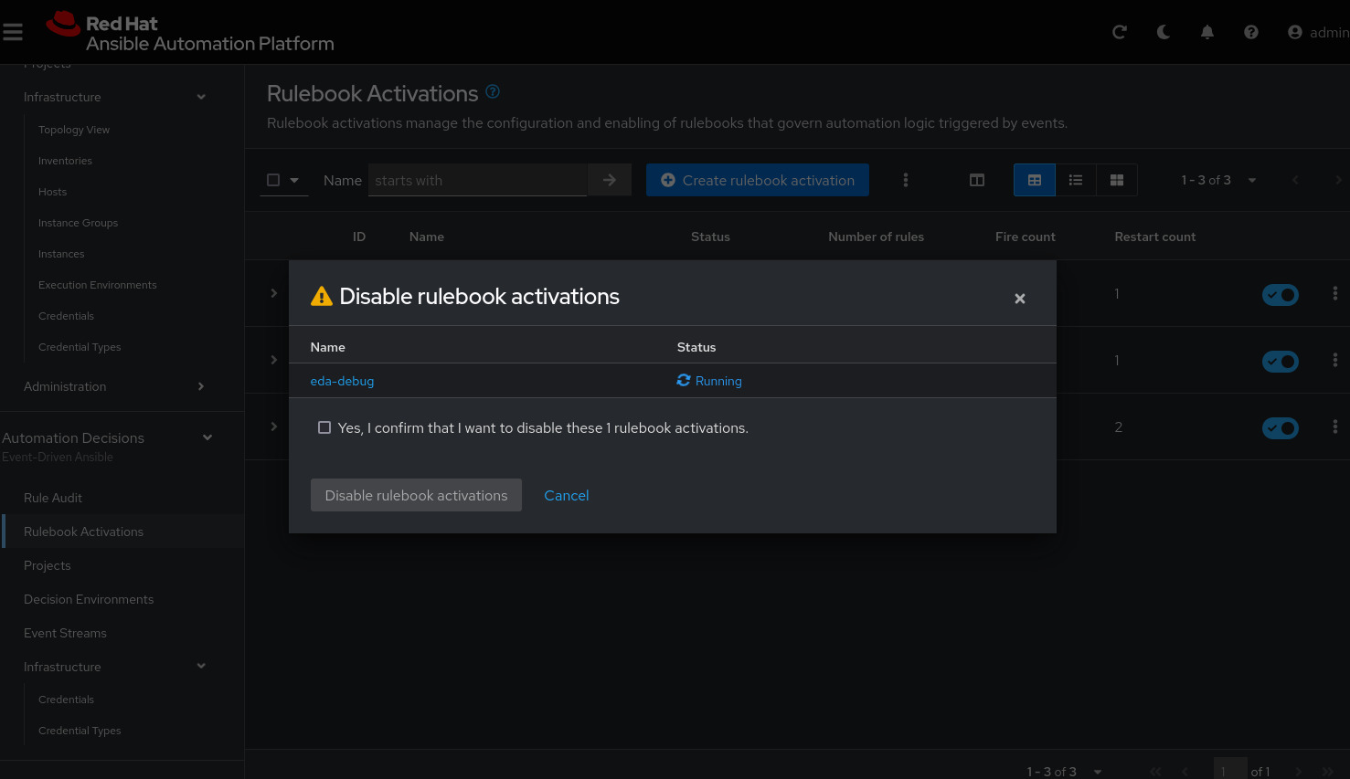The image size is (1350, 779).
Task: Go to first page in bottom pagination
Action: (x=1155, y=772)
